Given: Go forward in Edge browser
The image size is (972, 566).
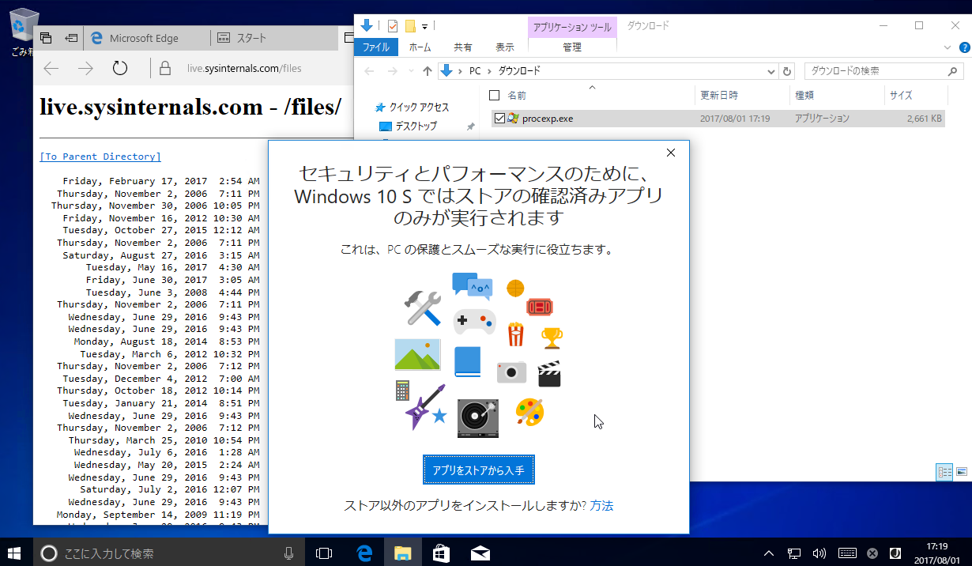Looking at the screenshot, I should [x=85, y=69].
